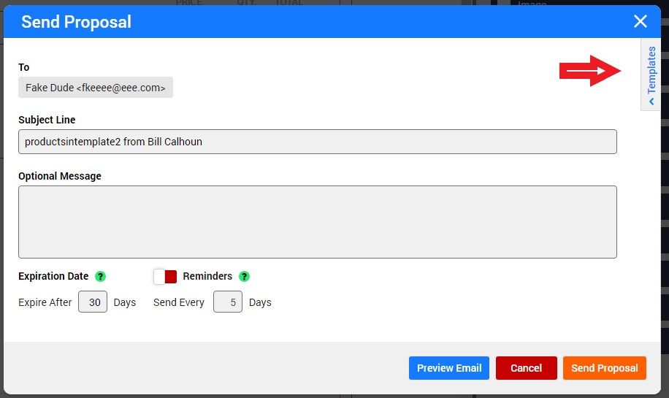Viewport: 669px width, 398px height.
Task: Click the Expiration Date label
Action: pos(53,277)
